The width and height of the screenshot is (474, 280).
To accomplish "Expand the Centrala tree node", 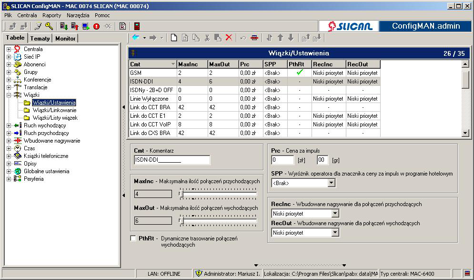I will (9, 49).
